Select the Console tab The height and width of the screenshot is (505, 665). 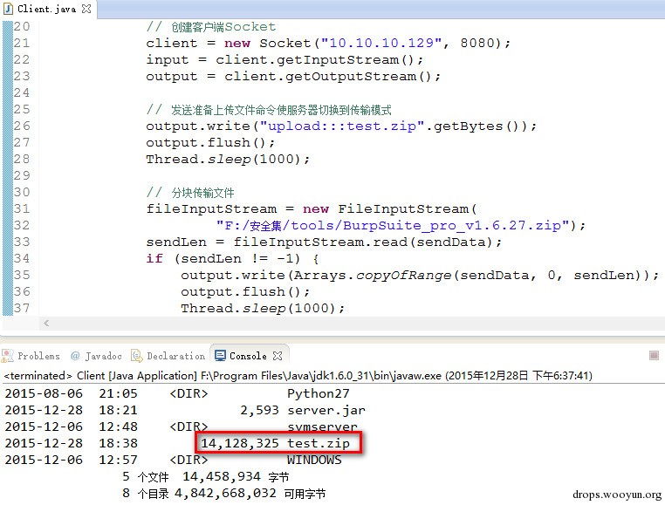[248, 356]
